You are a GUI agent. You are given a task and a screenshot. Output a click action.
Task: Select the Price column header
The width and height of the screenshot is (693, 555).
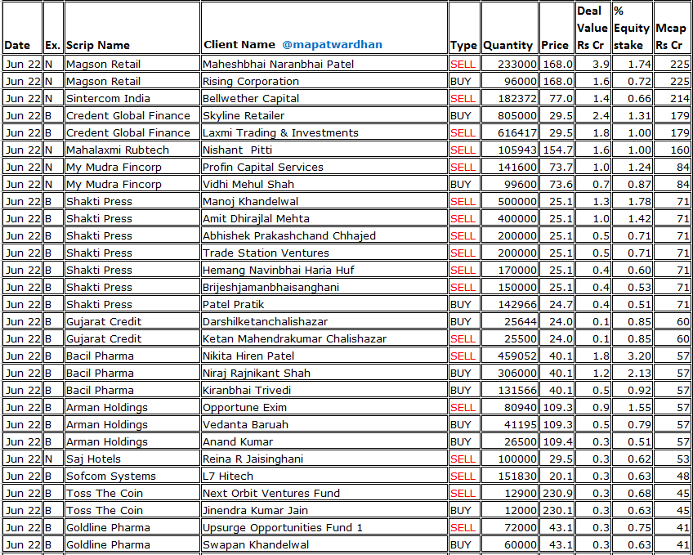[x=557, y=28]
